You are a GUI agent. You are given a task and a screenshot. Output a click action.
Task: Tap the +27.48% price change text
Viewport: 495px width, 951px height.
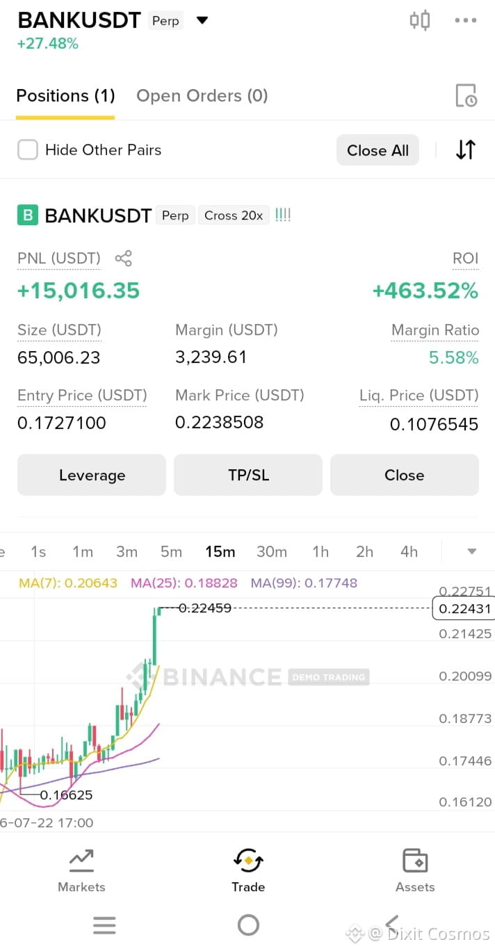coord(48,44)
